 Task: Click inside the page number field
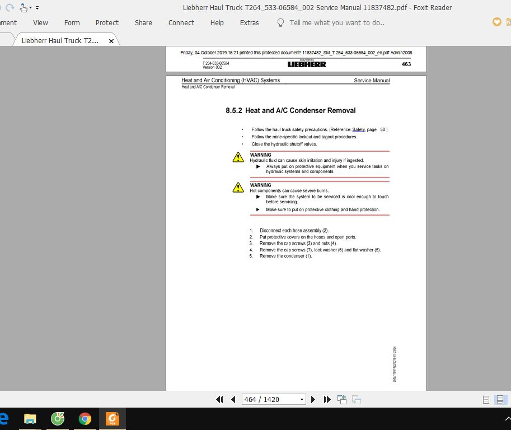[x=269, y=399]
